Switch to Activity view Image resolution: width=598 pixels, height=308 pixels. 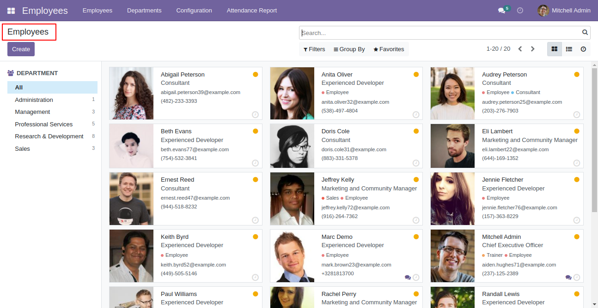tap(583, 49)
